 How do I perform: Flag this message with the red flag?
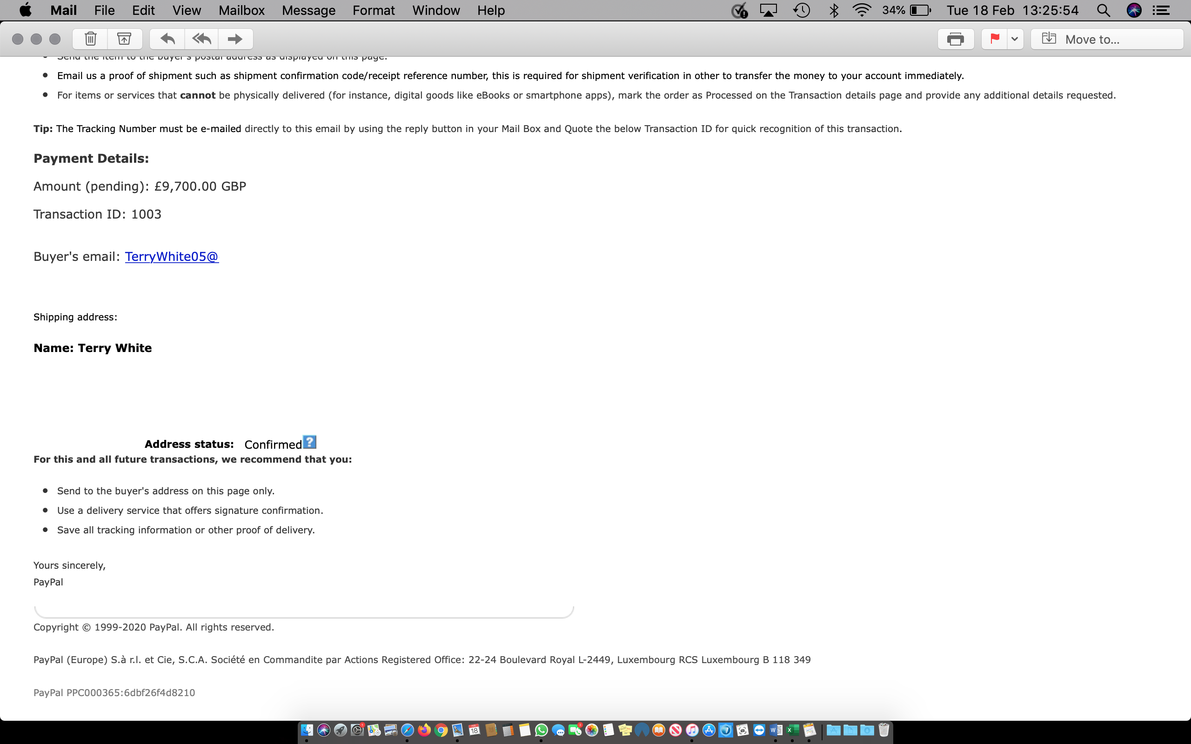click(994, 39)
